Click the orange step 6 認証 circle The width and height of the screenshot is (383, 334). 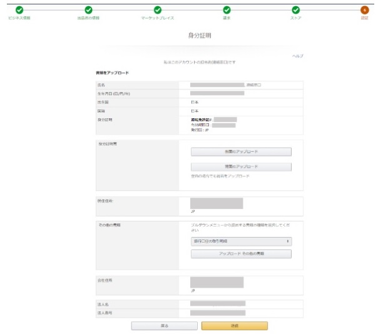[x=364, y=9]
